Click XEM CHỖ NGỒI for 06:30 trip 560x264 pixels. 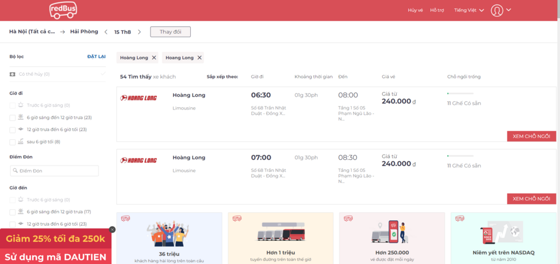531,136
